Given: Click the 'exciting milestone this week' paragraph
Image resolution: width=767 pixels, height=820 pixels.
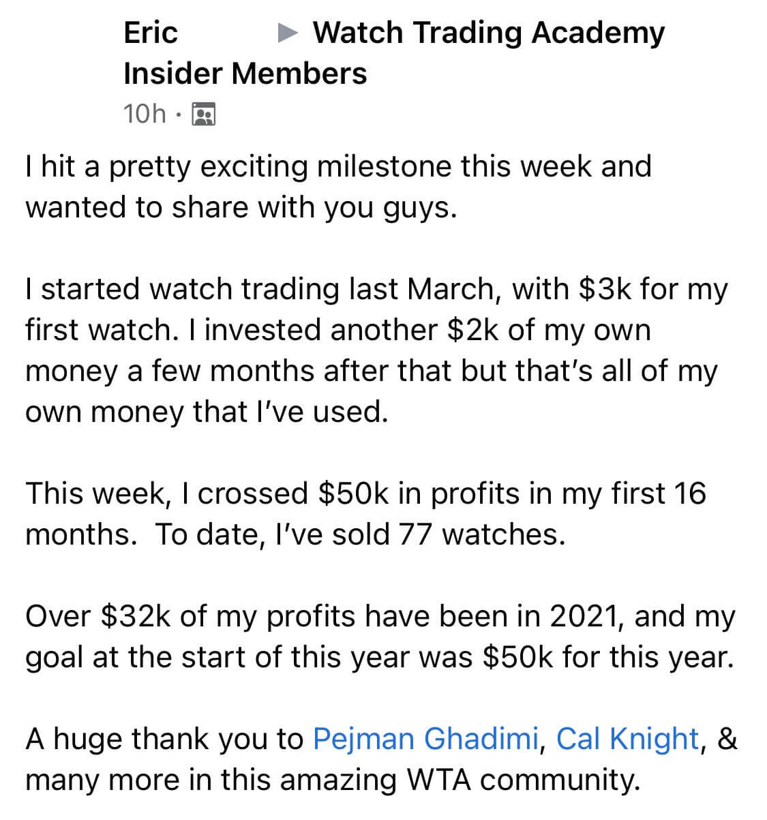Looking at the screenshot, I should pyautogui.click(x=338, y=187).
